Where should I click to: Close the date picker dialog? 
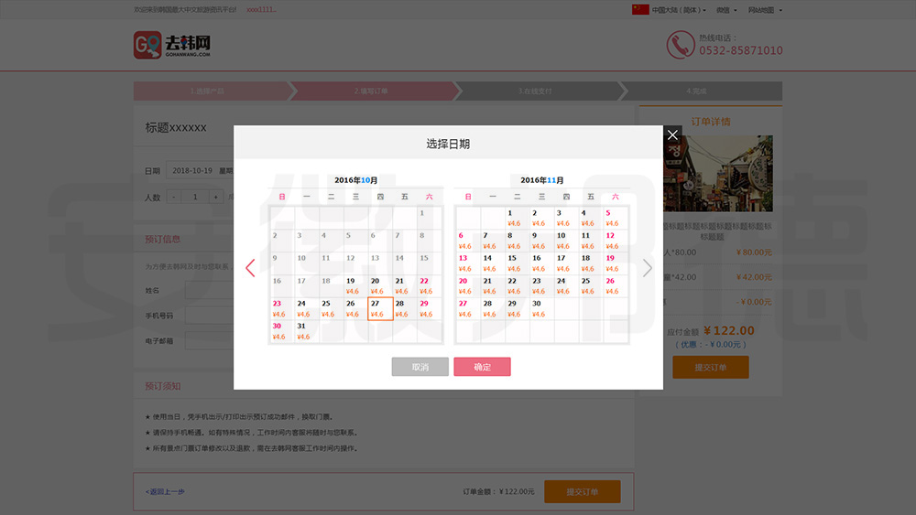click(672, 135)
